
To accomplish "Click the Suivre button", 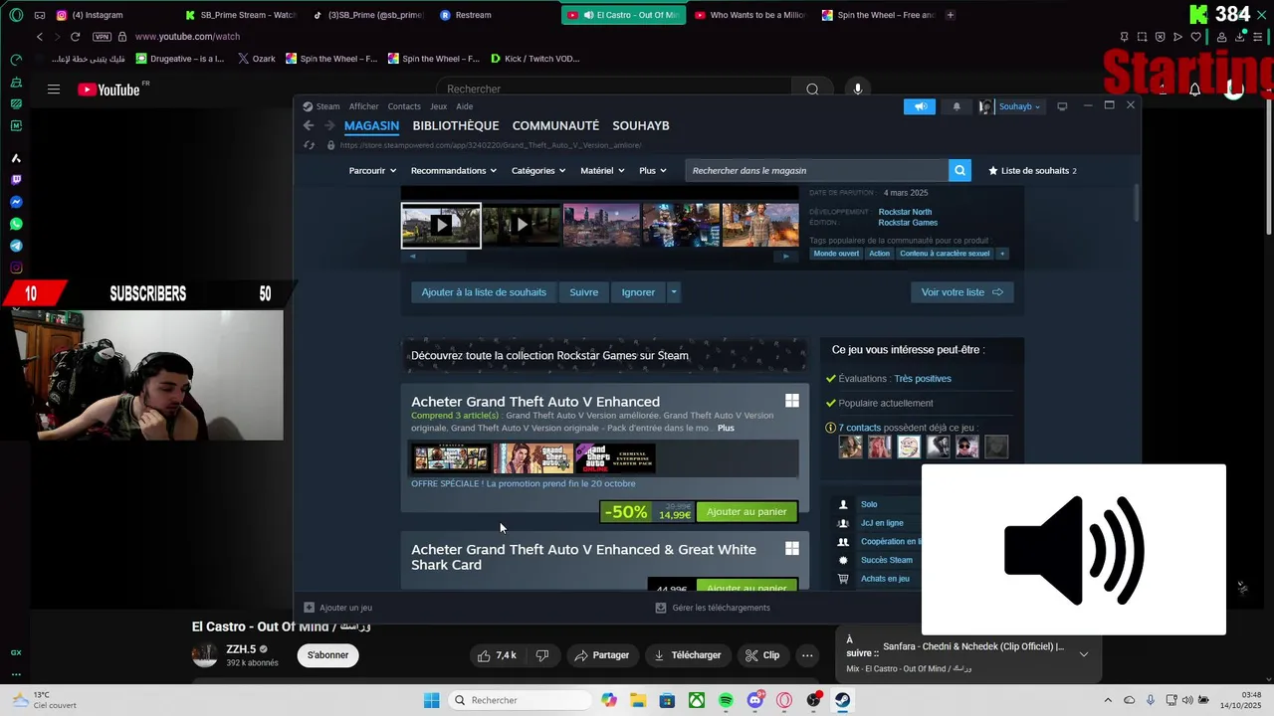I will pos(584,292).
